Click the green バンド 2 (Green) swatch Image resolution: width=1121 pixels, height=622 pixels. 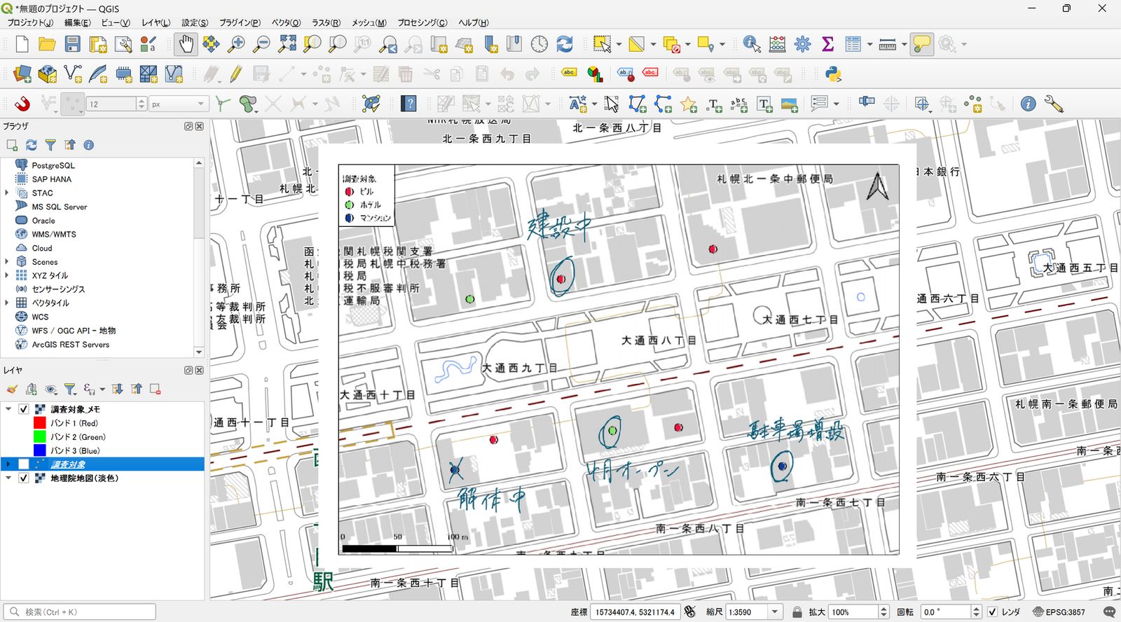39,437
